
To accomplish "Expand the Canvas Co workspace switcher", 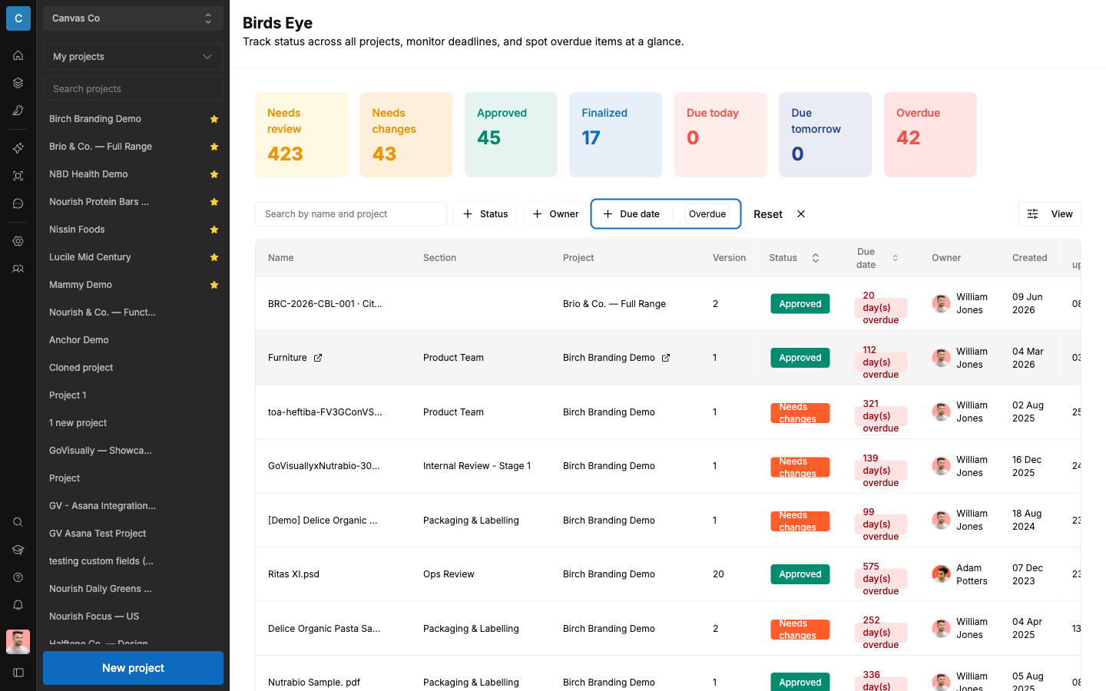I will click(x=133, y=18).
